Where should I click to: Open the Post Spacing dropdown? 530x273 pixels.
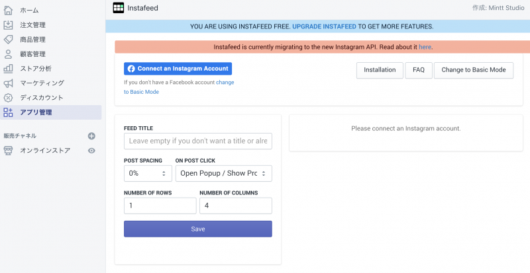tap(148, 173)
